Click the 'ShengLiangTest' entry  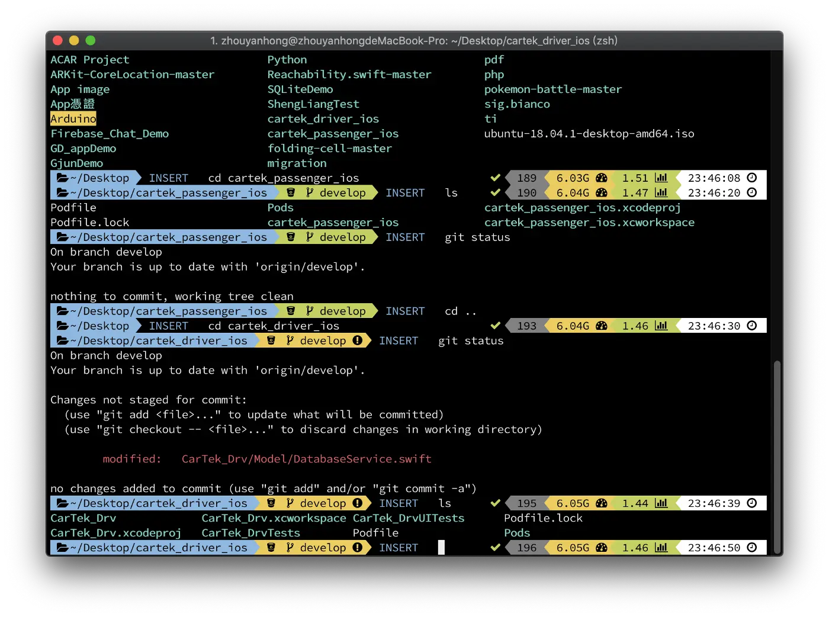(x=313, y=104)
